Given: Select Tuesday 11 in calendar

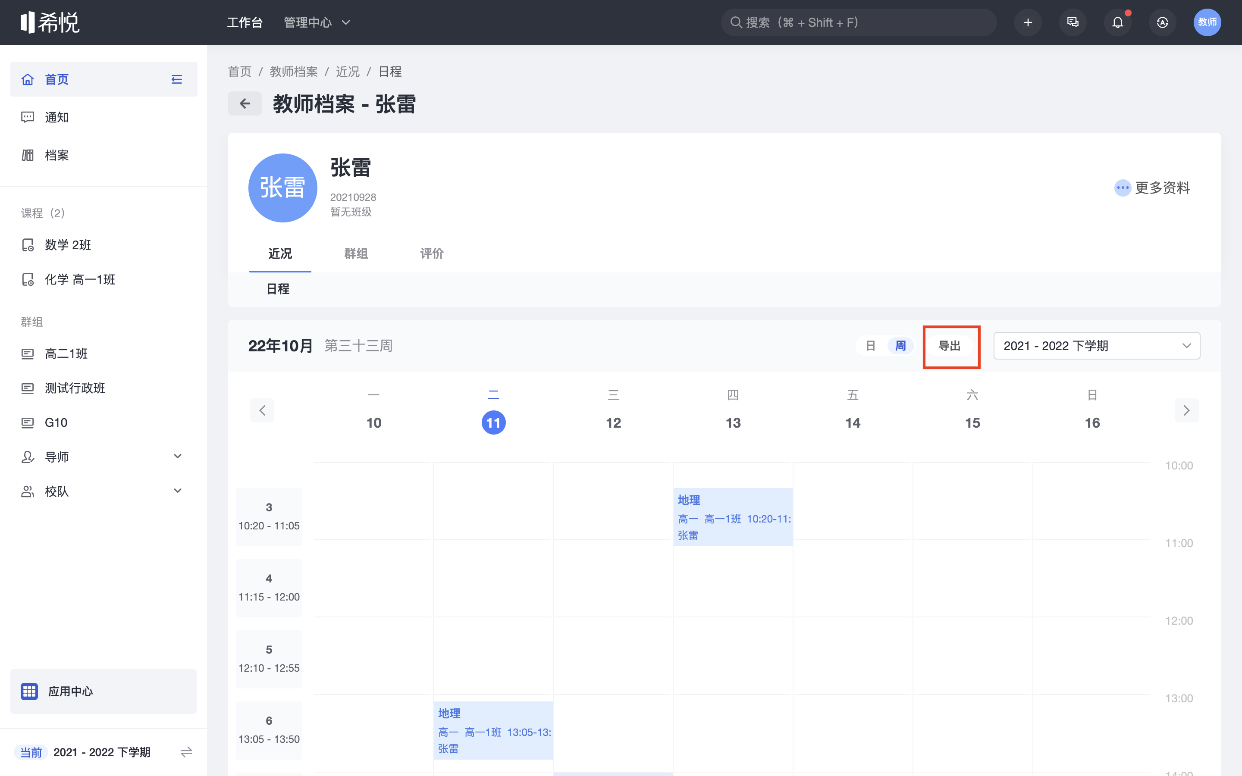Looking at the screenshot, I should (x=493, y=422).
